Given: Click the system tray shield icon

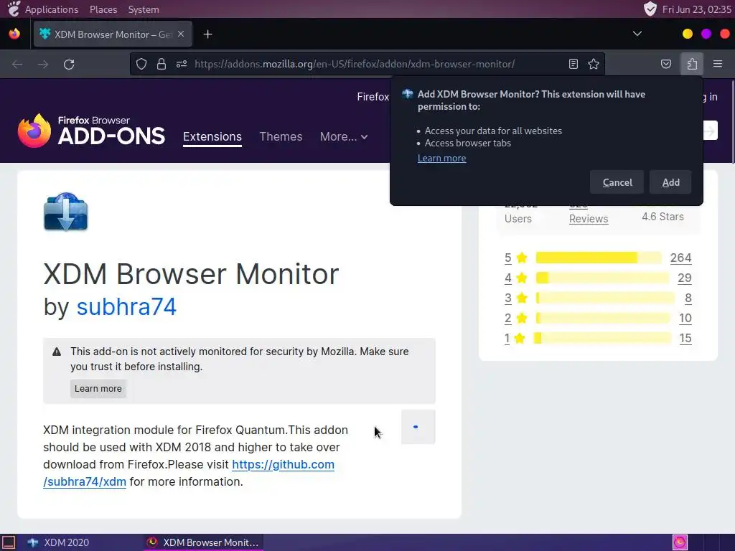Looking at the screenshot, I should point(650,9).
